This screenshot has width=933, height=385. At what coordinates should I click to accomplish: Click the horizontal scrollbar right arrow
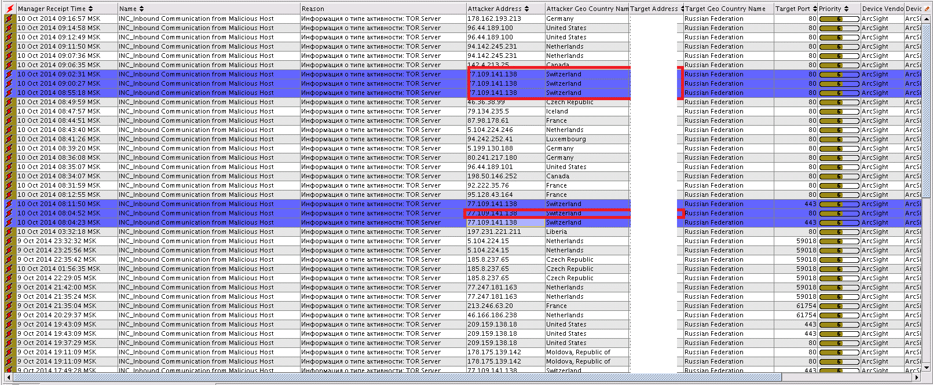click(x=917, y=377)
